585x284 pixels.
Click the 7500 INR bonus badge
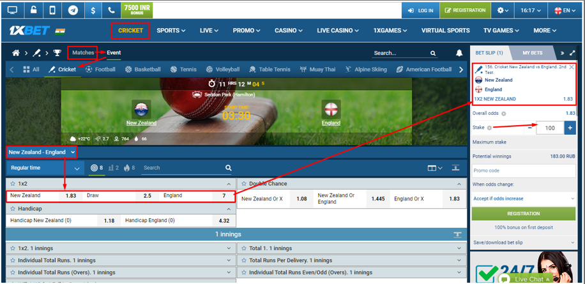pos(137,10)
